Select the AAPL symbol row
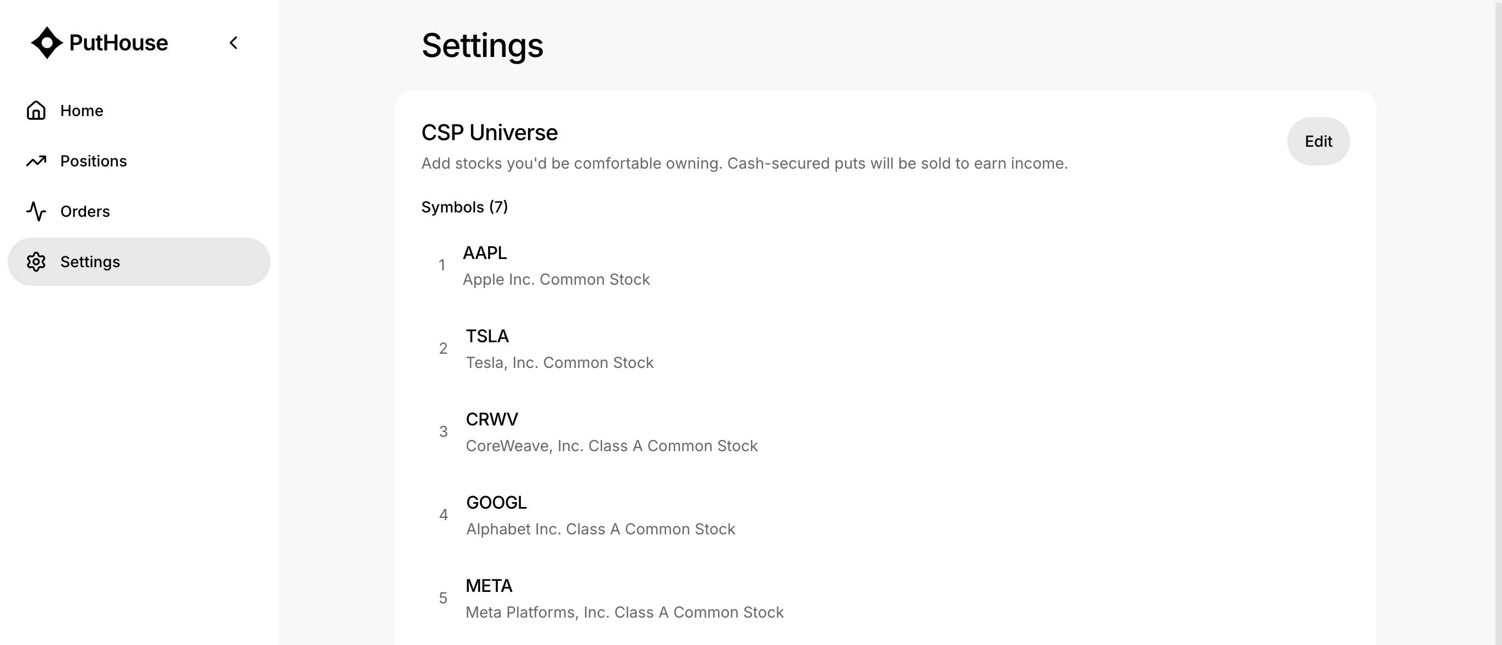Viewport: 1502px width, 645px height. pyautogui.click(x=885, y=265)
